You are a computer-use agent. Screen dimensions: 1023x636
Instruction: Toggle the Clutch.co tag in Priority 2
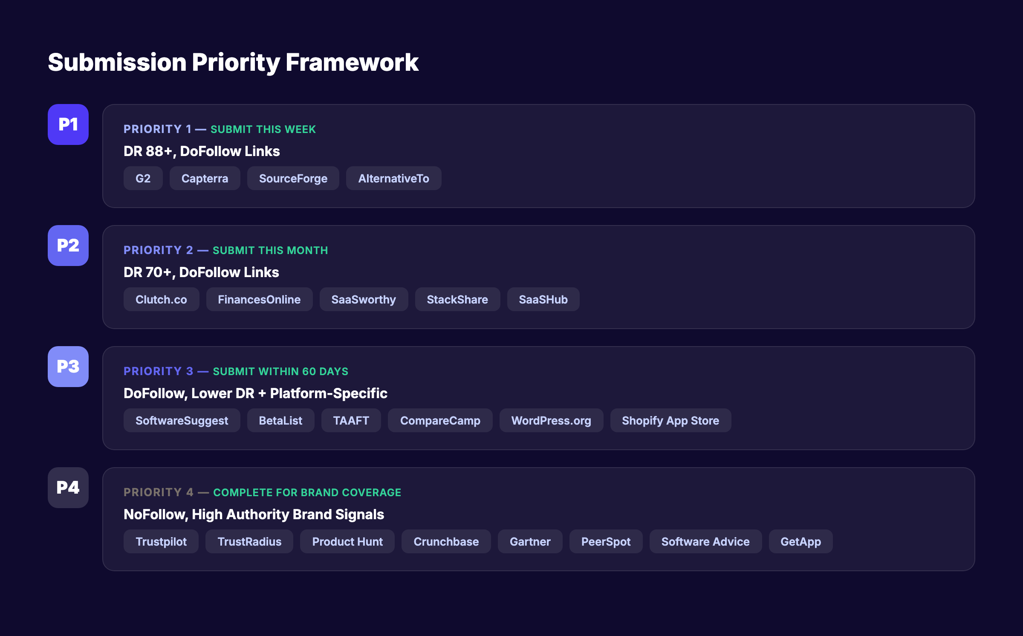tap(161, 299)
